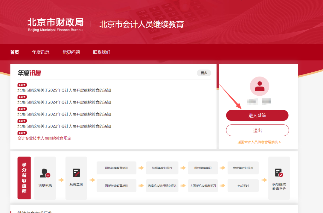Click the 北京市财政局 logo
The width and height of the screenshot is (323, 213).
click(x=55, y=24)
